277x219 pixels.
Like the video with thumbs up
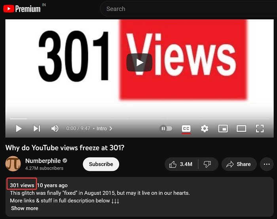pos(181,164)
